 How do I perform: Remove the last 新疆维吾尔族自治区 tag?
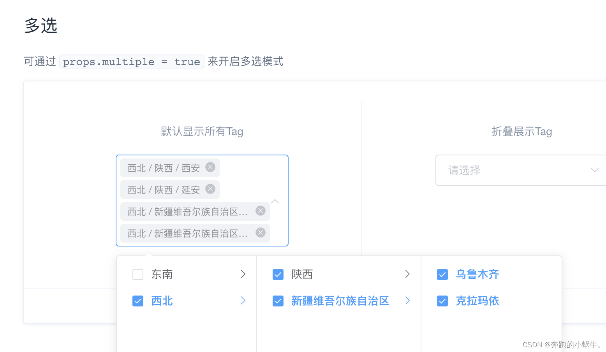tap(261, 232)
